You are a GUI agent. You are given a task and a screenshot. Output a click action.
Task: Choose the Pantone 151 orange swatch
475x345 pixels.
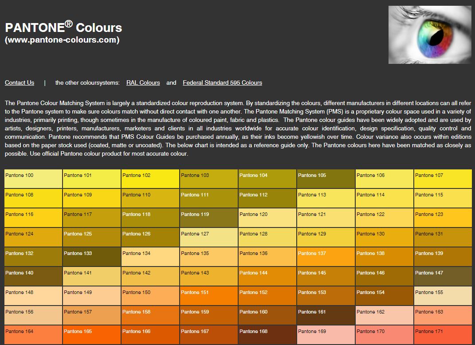click(209, 296)
